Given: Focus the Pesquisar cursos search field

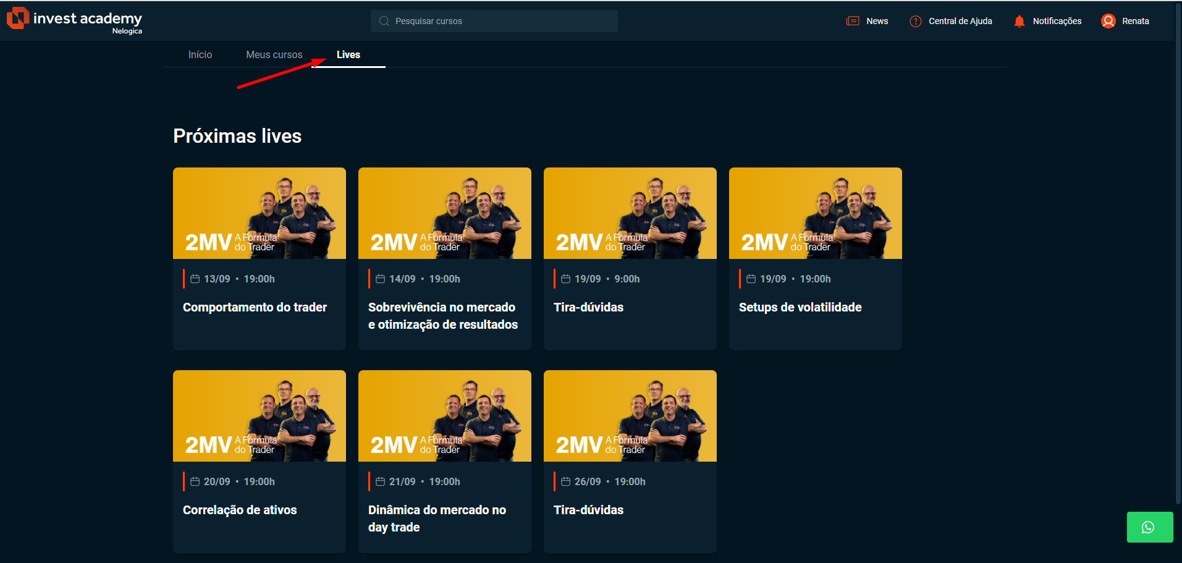Looking at the screenshot, I should pyautogui.click(x=494, y=21).
